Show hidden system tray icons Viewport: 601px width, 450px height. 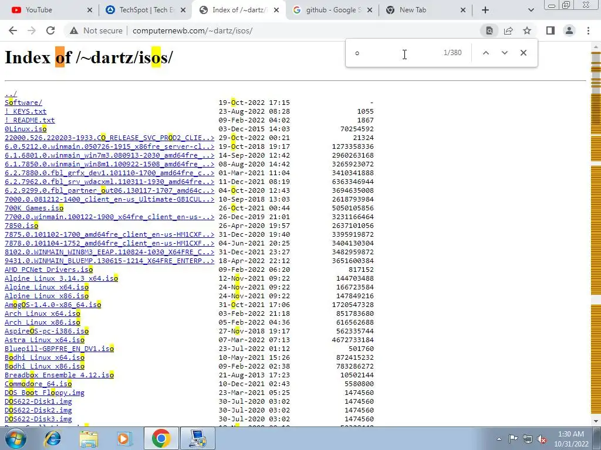[x=499, y=439]
